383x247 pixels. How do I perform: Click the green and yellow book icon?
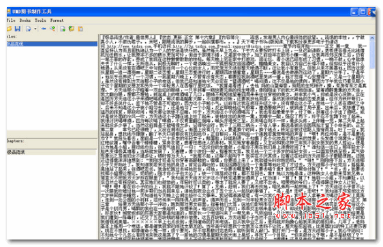(72, 29)
